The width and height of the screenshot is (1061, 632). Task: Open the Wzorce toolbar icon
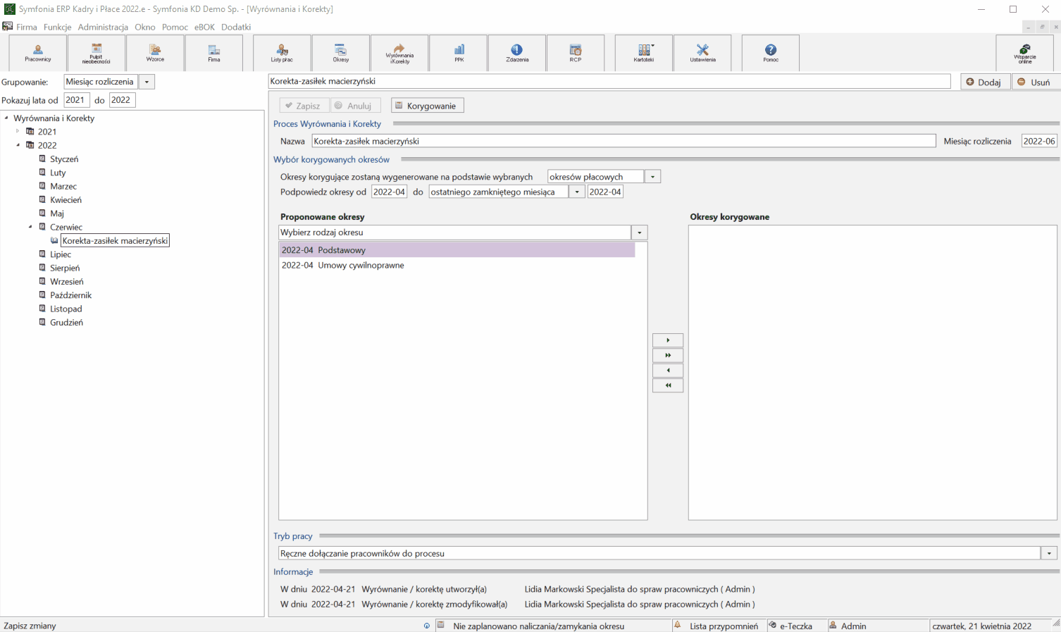tap(155, 53)
